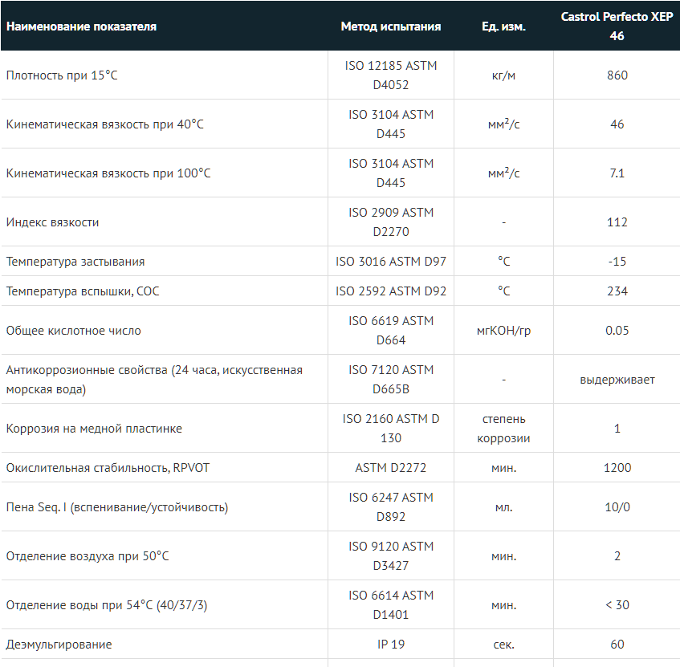Click the 'ISO 2909 ASTM D2270' cell
The width and height of the screenshot is (680, 667).
[x=391, y=222]
